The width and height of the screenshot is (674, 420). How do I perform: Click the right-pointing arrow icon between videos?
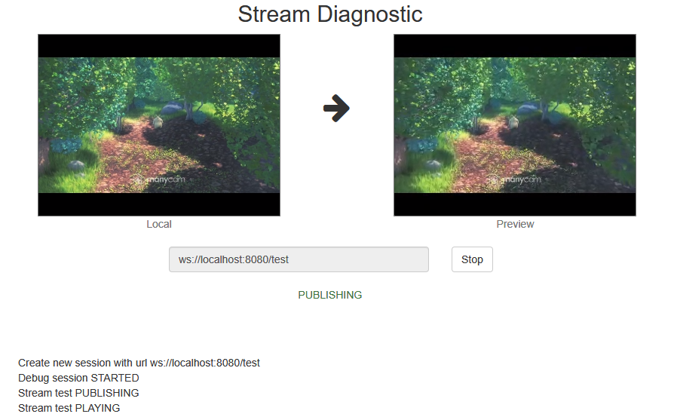(x=336, y=109)
